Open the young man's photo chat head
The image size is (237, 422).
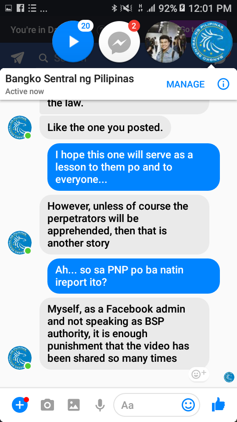click(165, 42)
